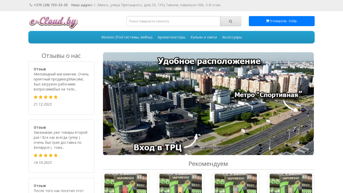The image size is (343, 193).
Task: Expand the Аксессуары category menu
Action: 232,37
